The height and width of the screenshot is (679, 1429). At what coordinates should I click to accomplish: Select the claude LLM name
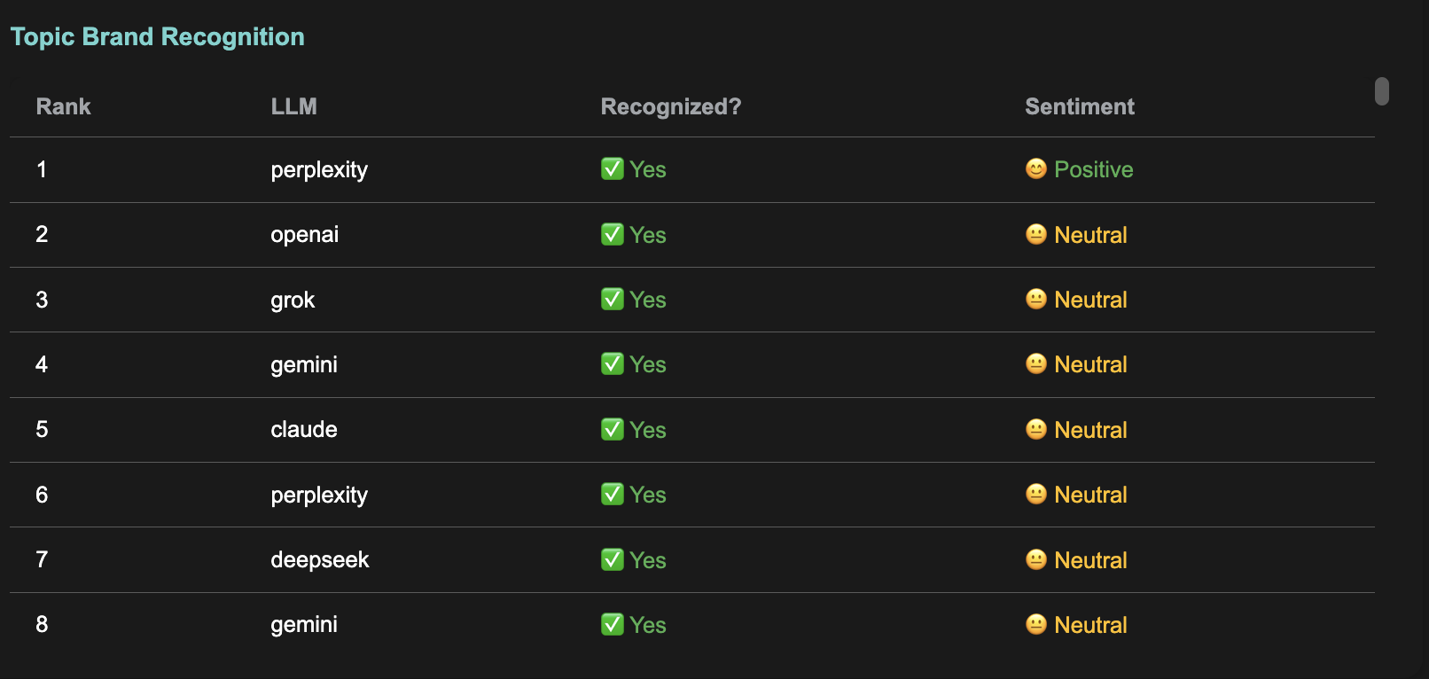coord(304,430)
